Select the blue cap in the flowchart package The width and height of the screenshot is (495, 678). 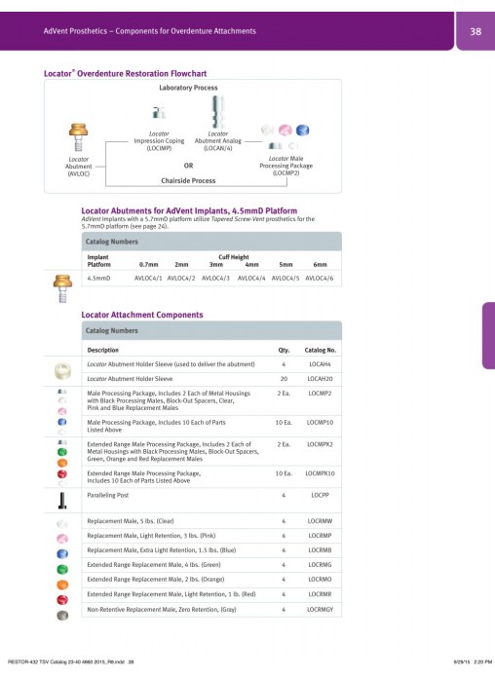302,130
